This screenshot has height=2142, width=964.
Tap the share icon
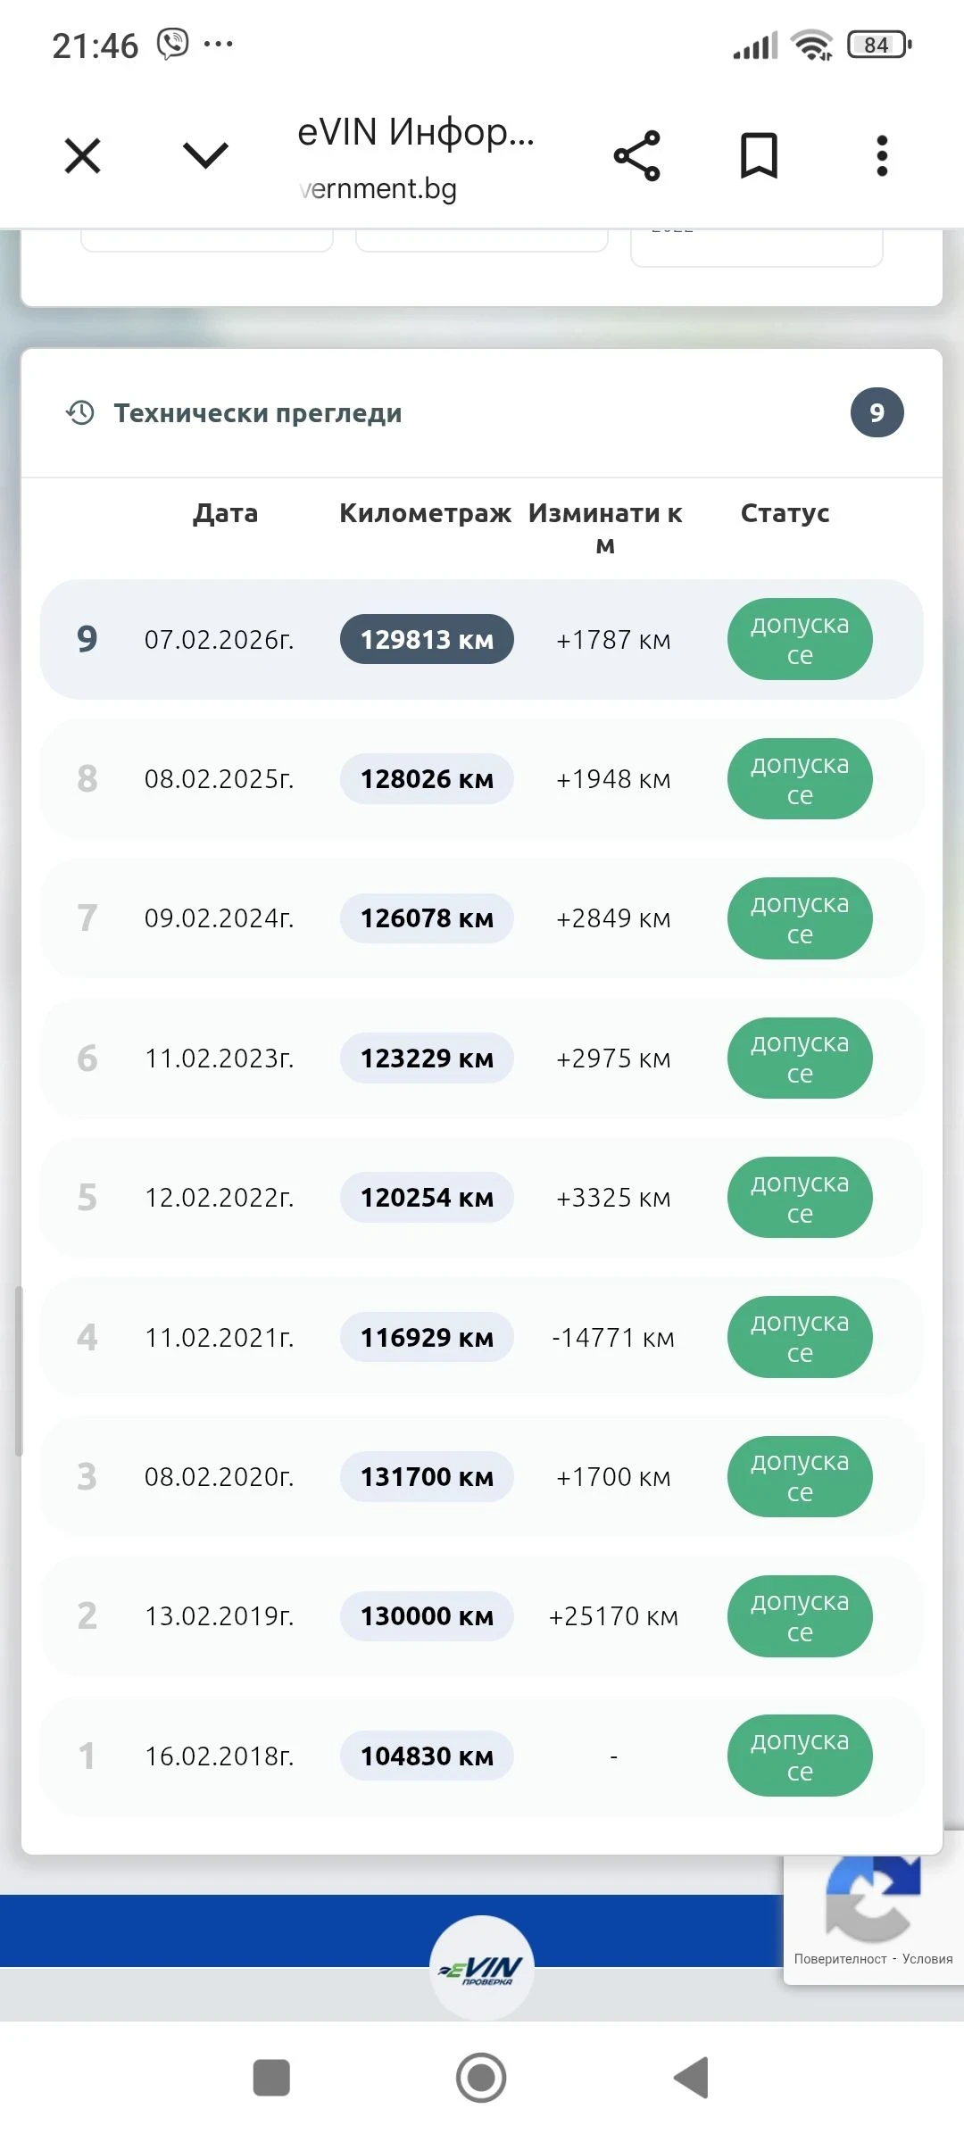pos(636,156)
